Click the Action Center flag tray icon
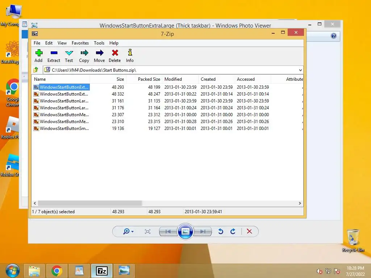Image resolution: width=371 pixels, height=278 pixels. [x=337, y=271]
